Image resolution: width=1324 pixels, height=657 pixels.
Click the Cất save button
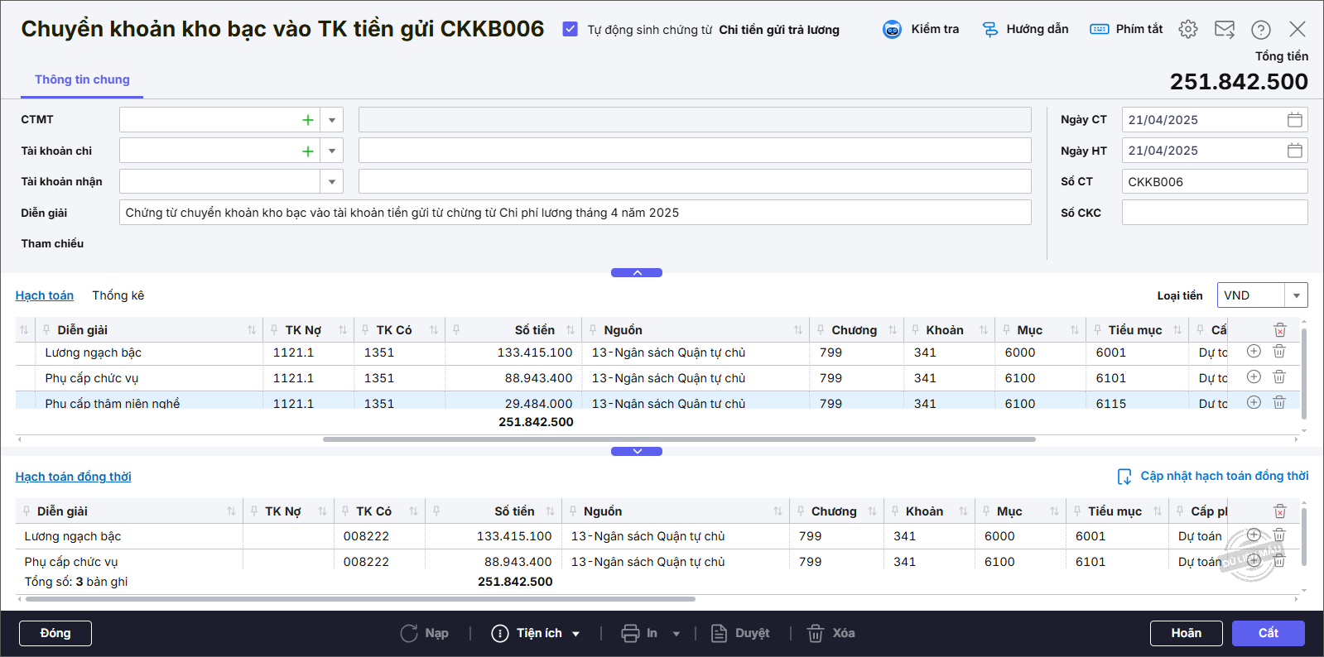tap(1268, 633)
